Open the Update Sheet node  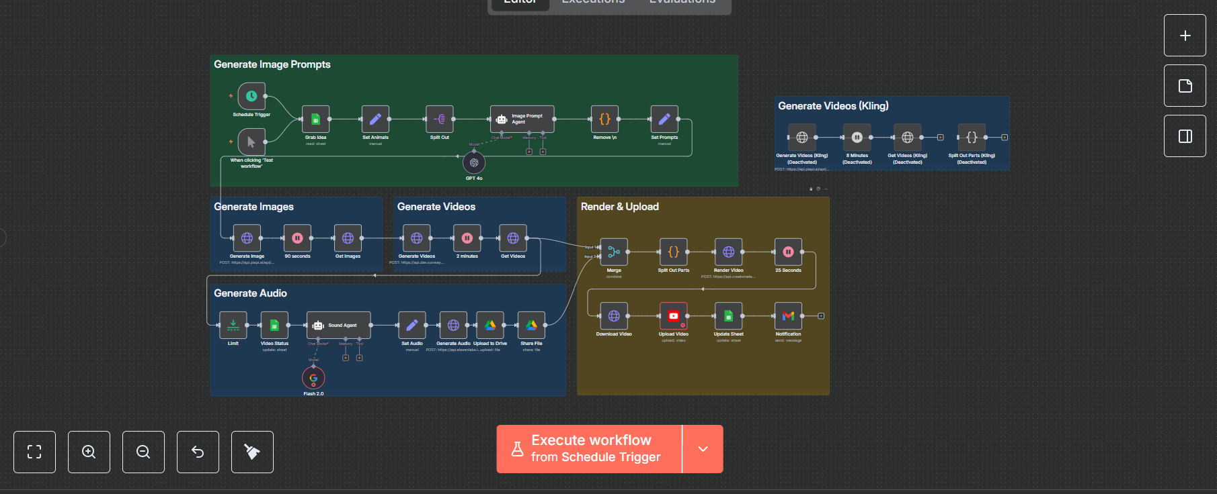pyautogui.click(x=728, y=315)
